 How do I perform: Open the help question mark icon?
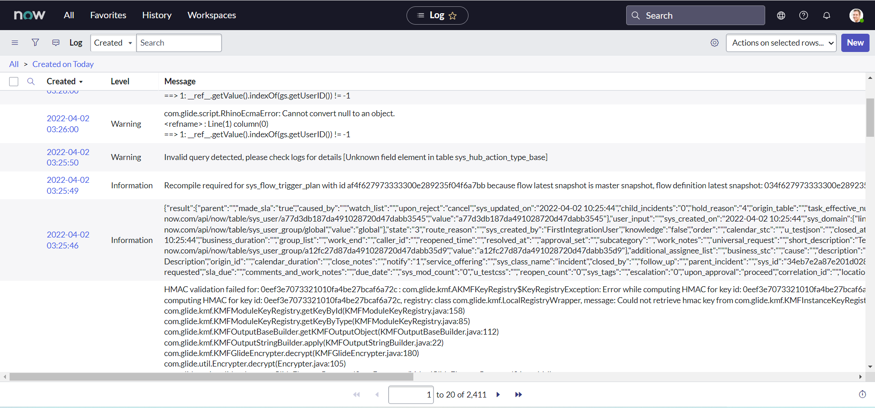804,15
